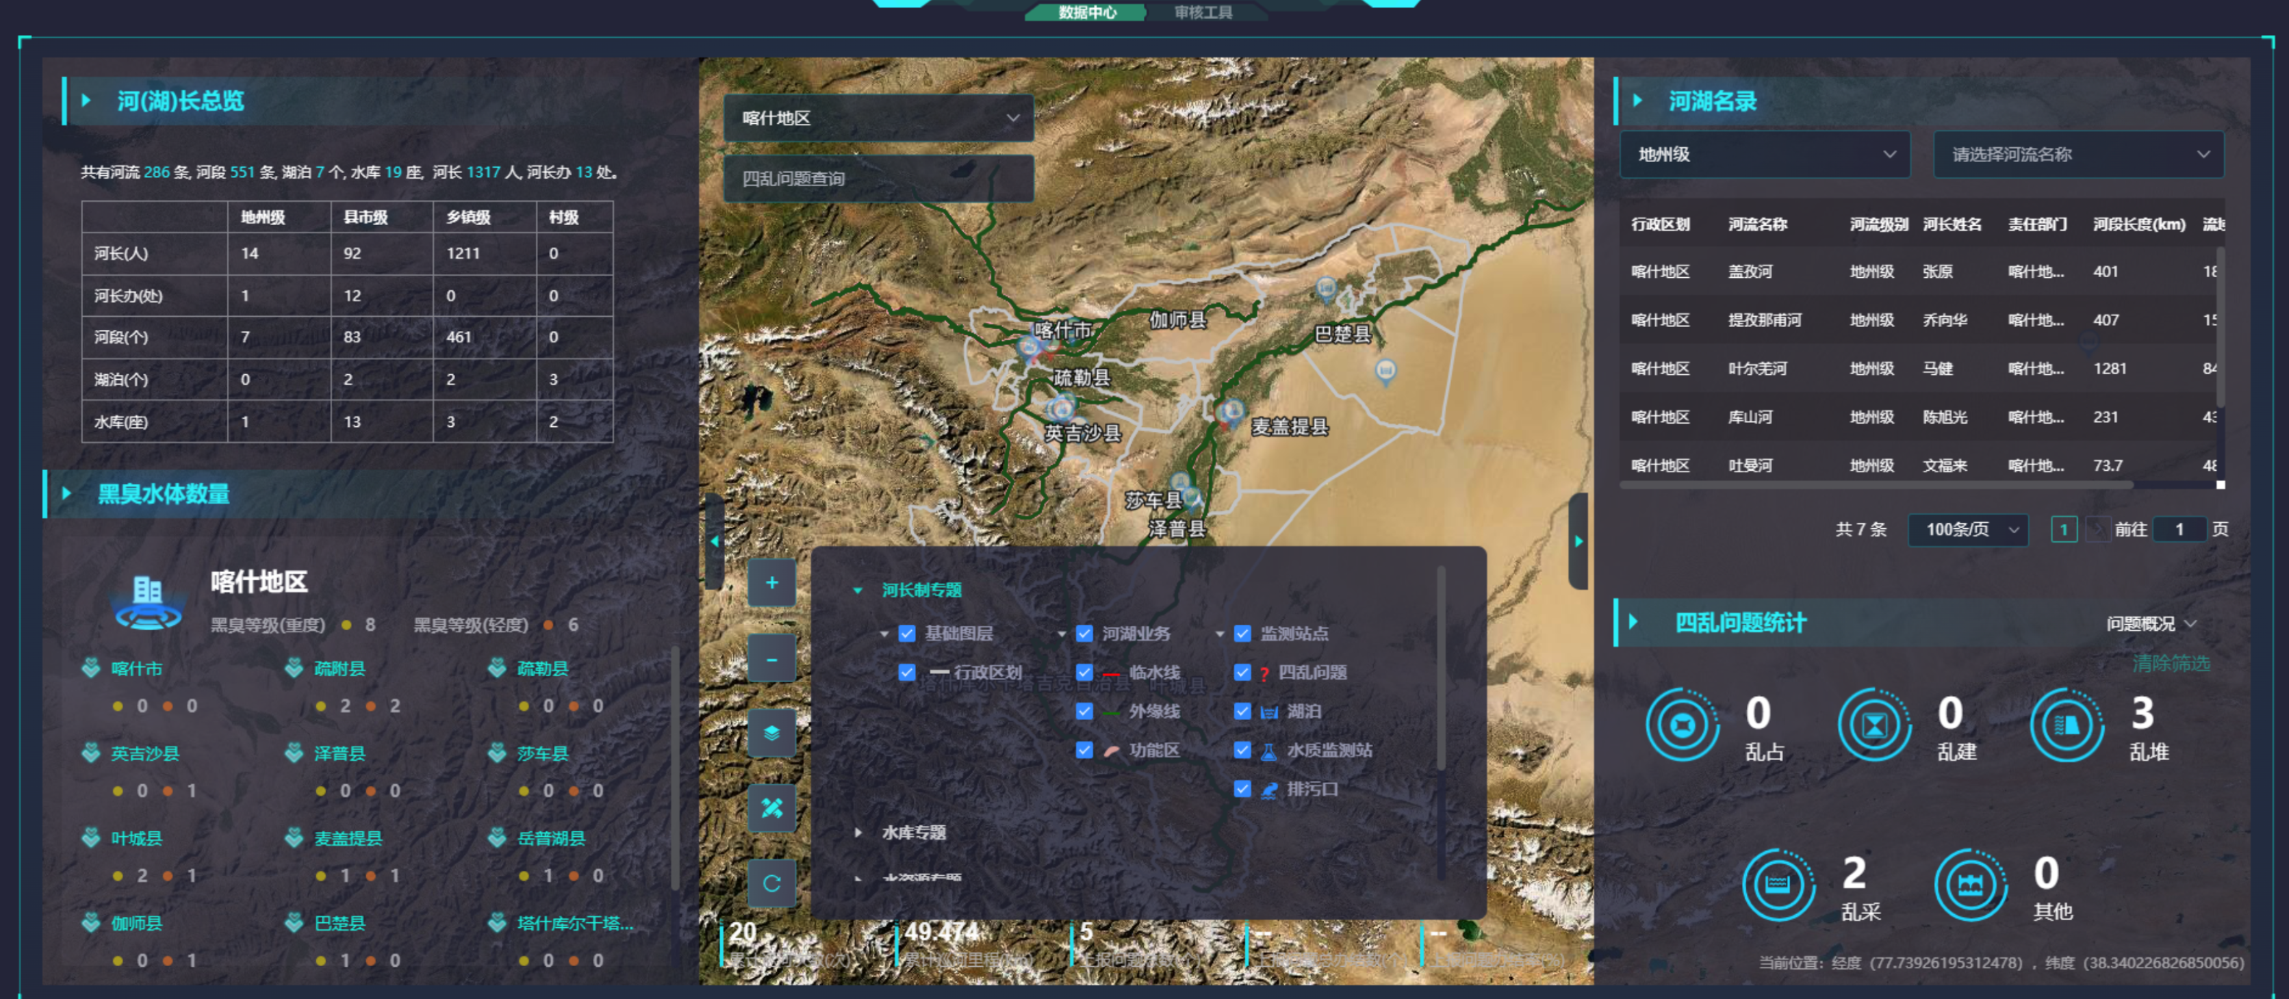The image size is (2289, 999).
Task: Open the 地州级 level dropdown
Action: coord(1764,155)
